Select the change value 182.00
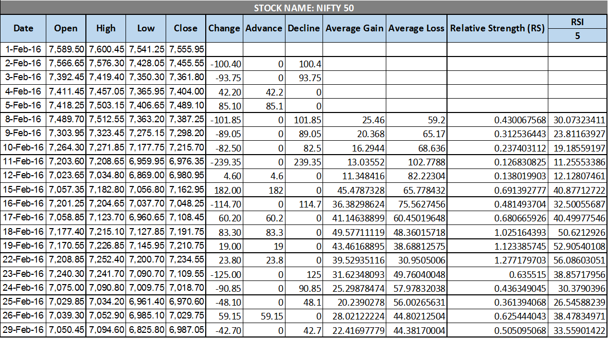This screenshot has height=338, width=608. 224,190
